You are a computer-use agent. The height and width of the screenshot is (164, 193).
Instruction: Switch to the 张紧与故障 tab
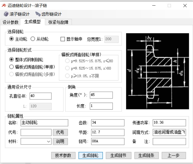58,22
